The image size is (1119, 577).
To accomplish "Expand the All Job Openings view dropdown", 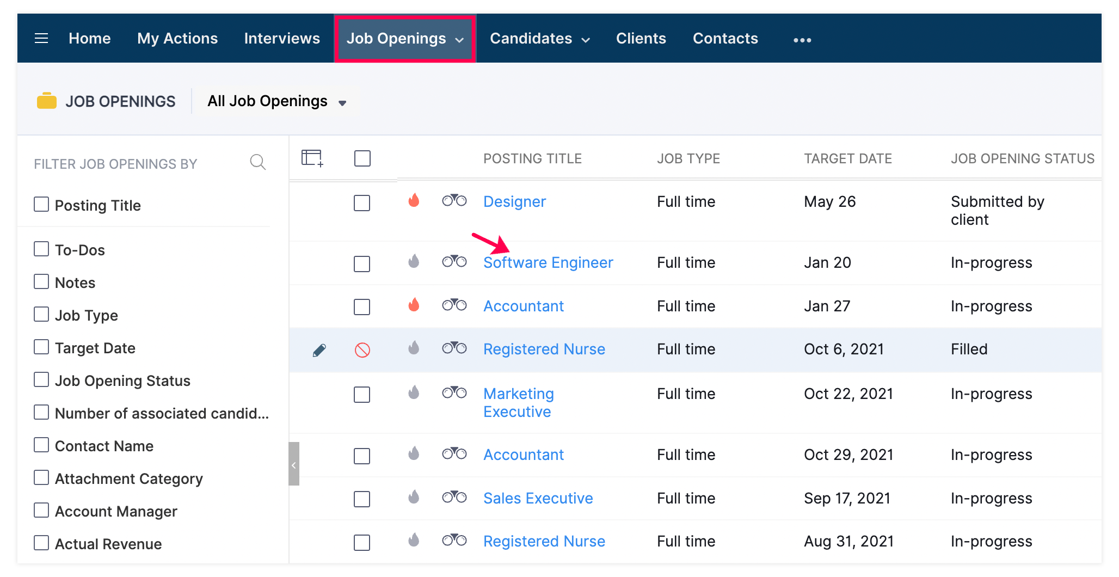I will coord(277,101).
